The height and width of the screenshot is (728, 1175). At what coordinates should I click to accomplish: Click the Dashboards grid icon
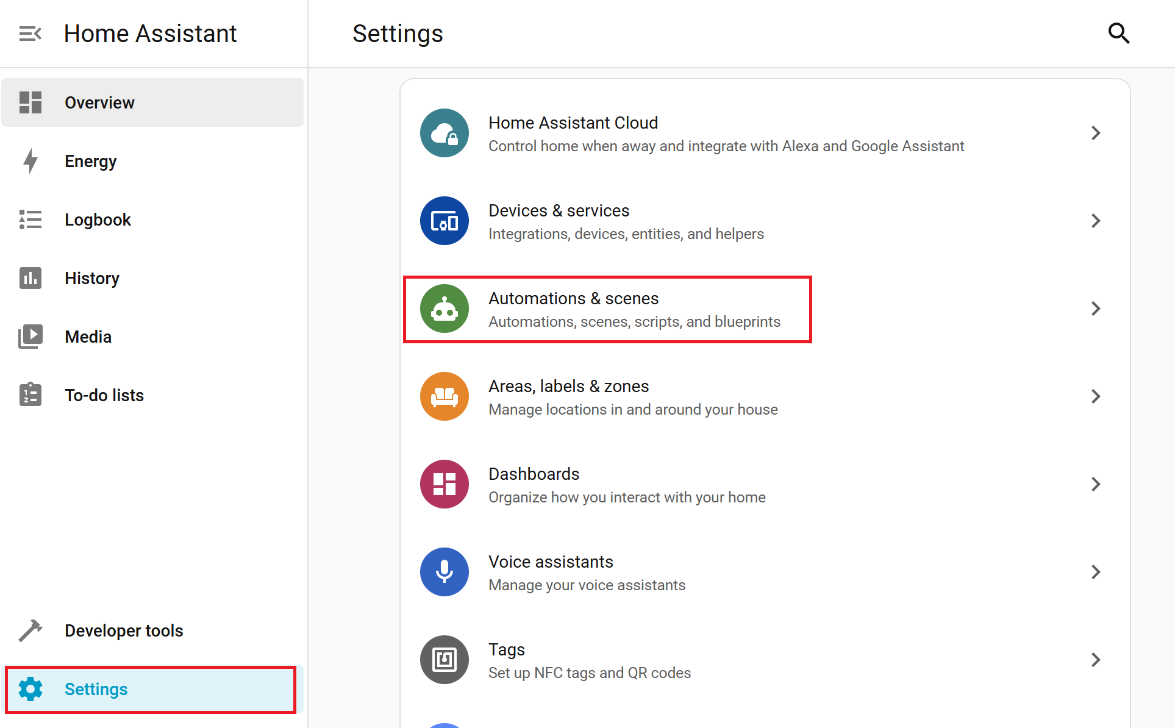pyautogui.click(x=445, y=484)
